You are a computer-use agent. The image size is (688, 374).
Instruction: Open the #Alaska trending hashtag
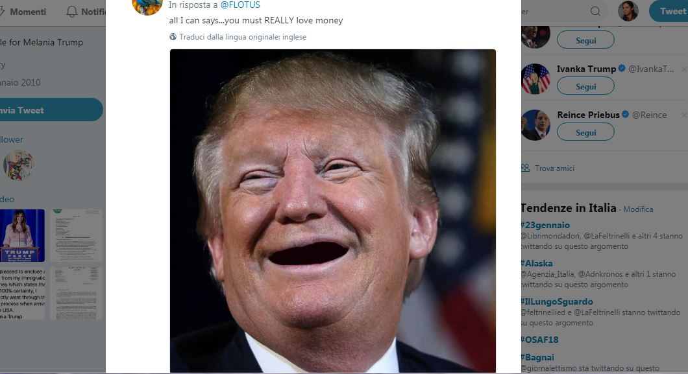coord(537,263)
